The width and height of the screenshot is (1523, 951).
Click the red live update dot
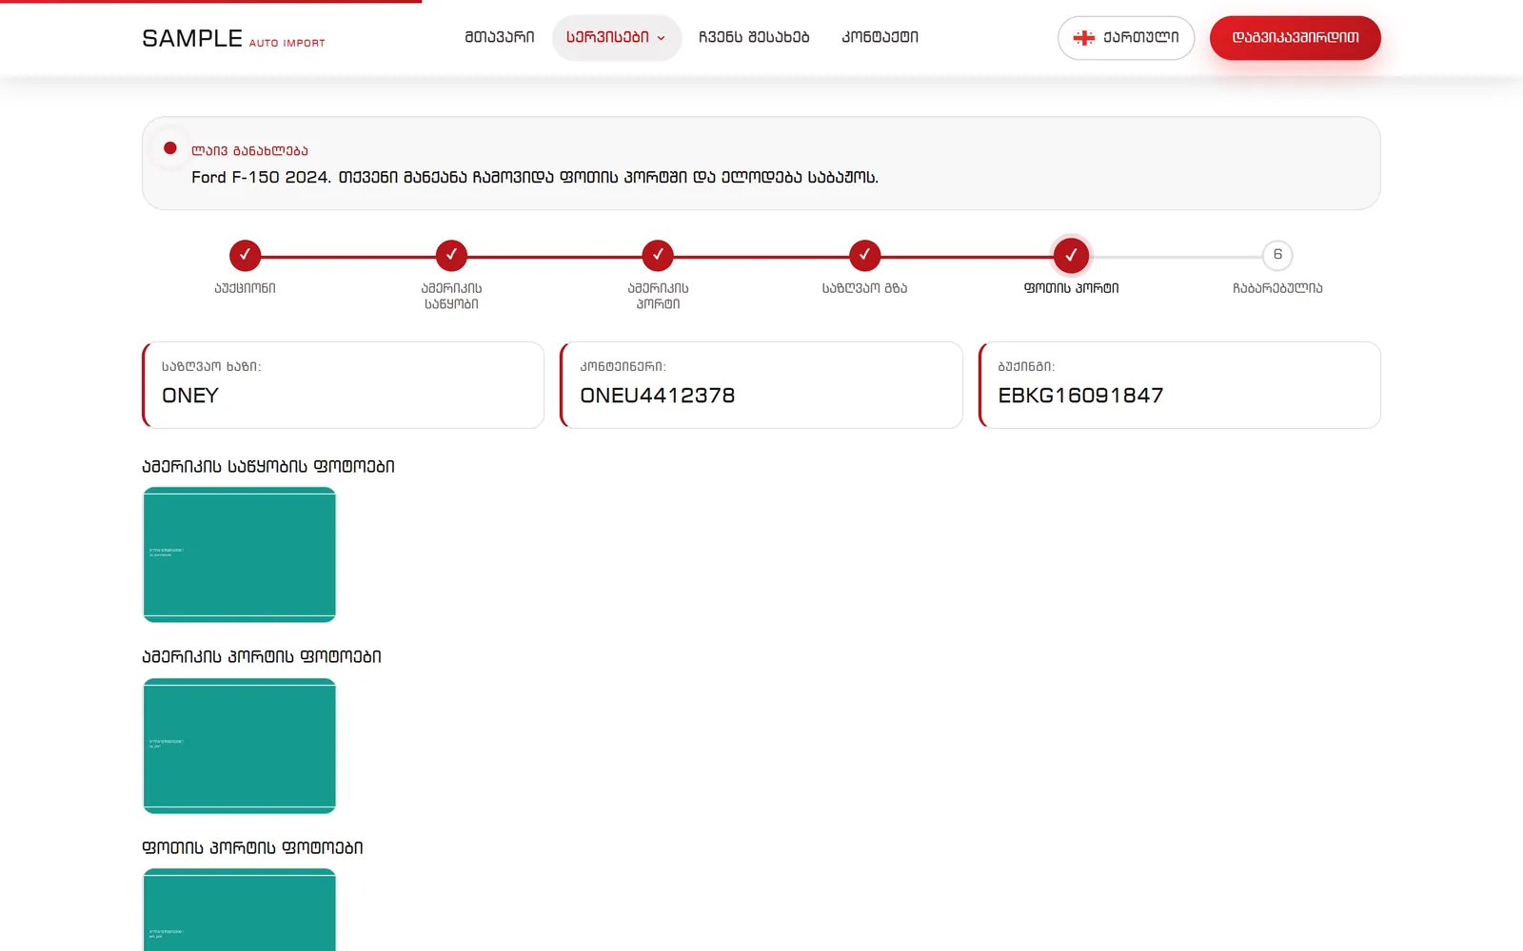click(170, 148)
